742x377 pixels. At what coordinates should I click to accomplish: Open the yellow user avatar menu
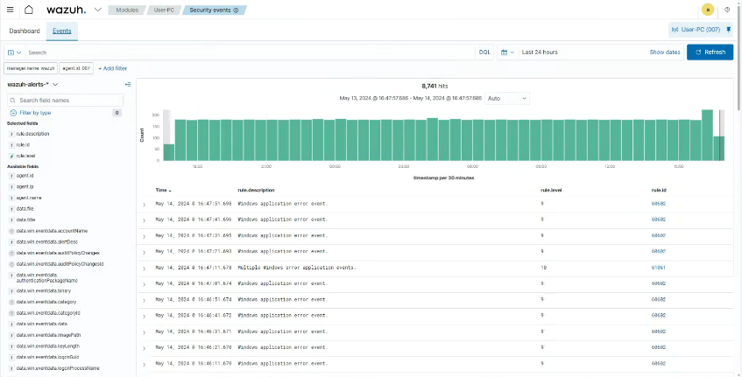click(708, 10)
